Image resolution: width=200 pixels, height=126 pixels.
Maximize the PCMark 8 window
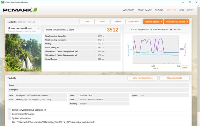tap(190, 2)
